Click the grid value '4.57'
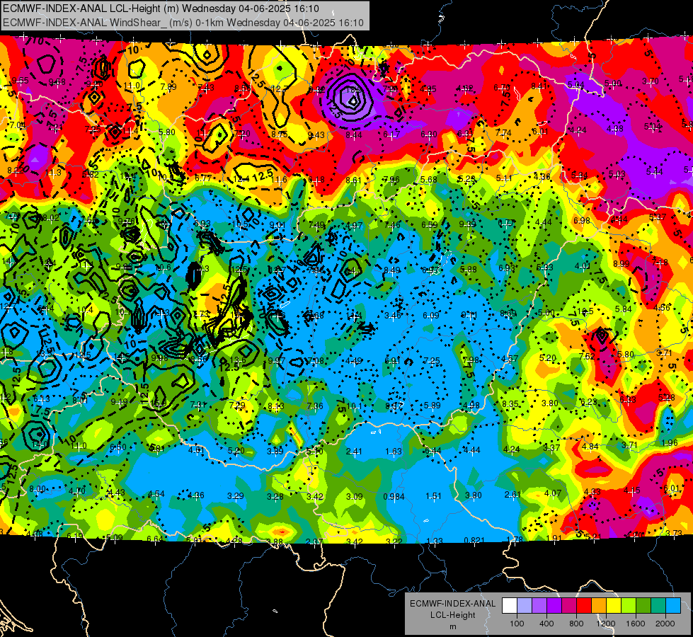The width and height of the screenshot is (693, 637). [510, 359]
